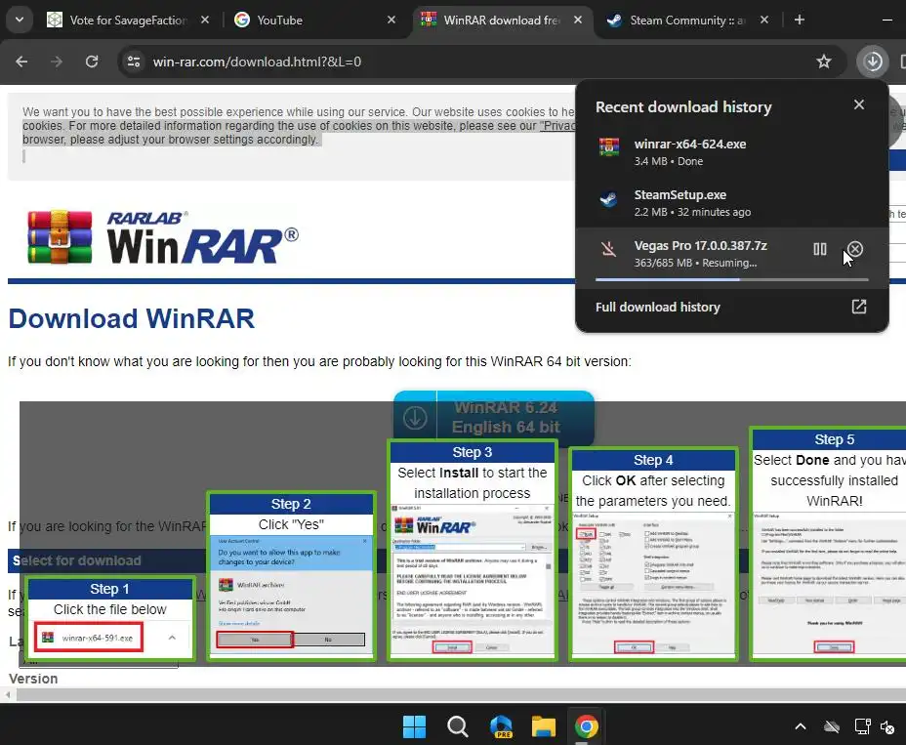This screenshot has height=745, width=906.
Task: Open a new browser tab
Action: coord(800,21)
